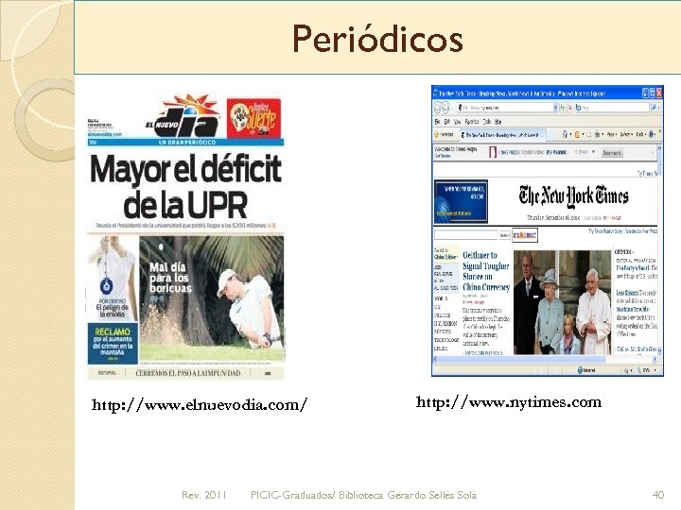681x510 pixels.
Task: Click the Opinion section heading
Action: [622, 252]
